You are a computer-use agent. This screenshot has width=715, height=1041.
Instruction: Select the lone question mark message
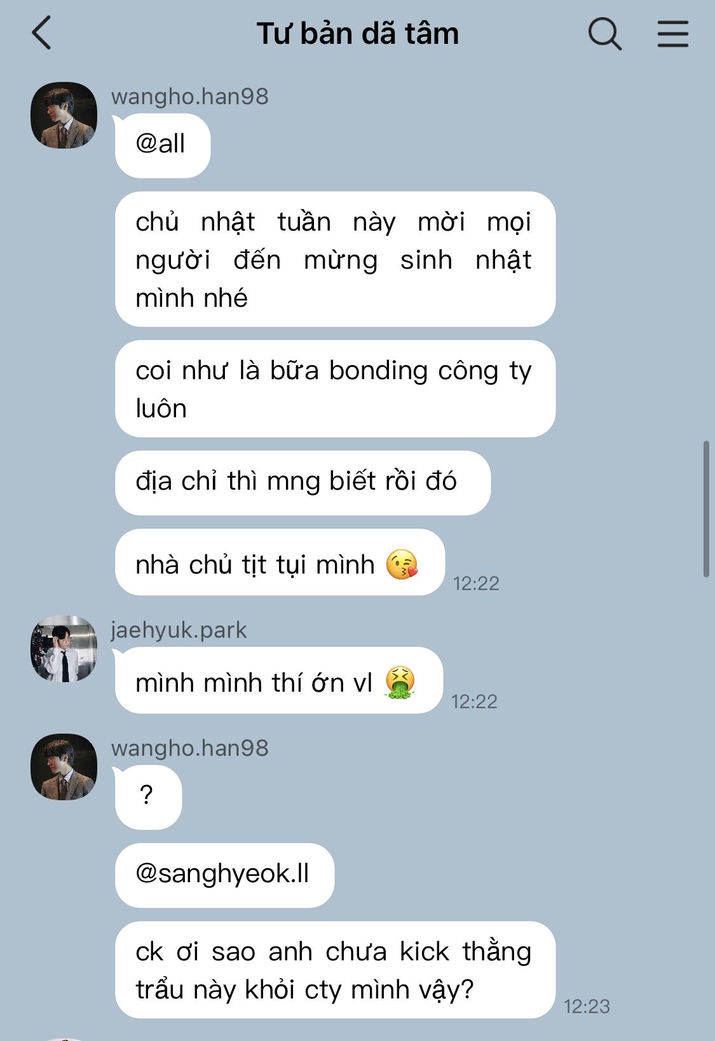pyautogui.click(x=148, y=797)
